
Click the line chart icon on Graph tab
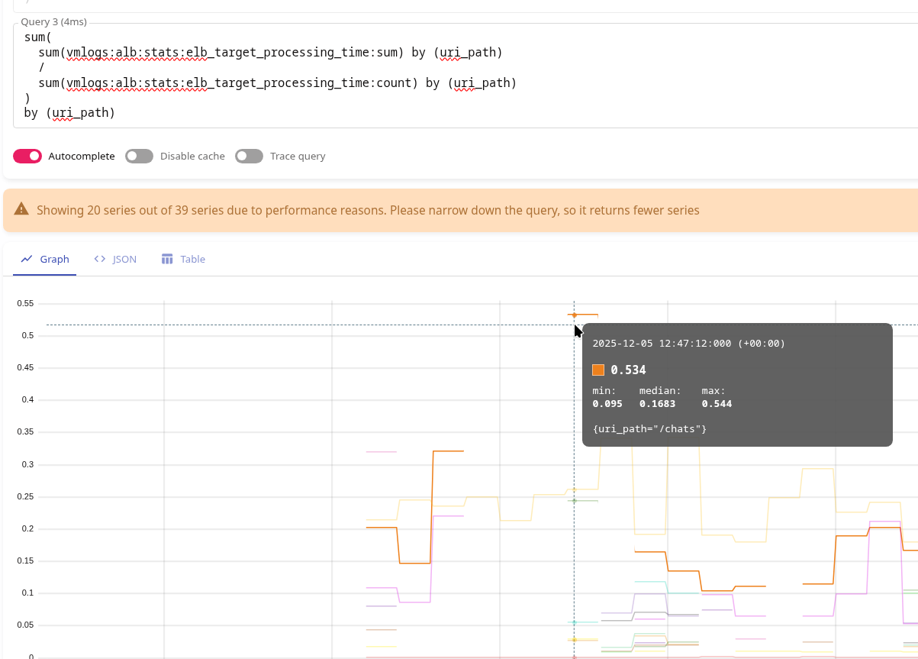point(27,259)
